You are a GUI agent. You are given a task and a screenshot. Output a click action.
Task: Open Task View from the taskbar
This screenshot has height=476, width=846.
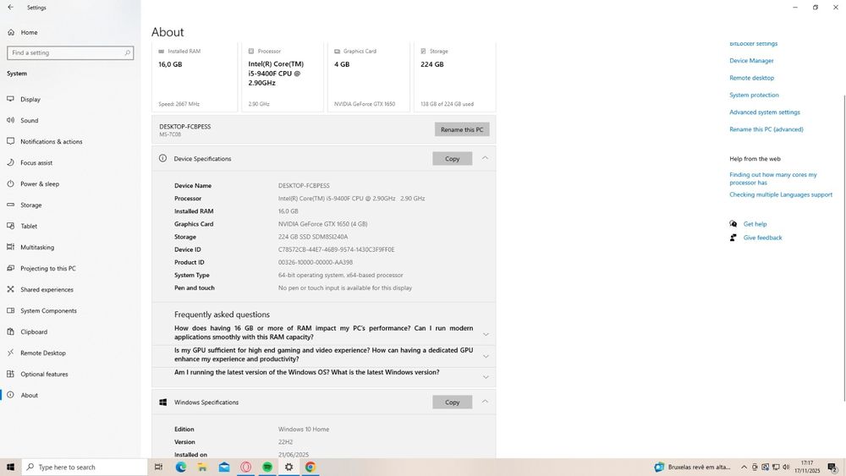point(158,467)
